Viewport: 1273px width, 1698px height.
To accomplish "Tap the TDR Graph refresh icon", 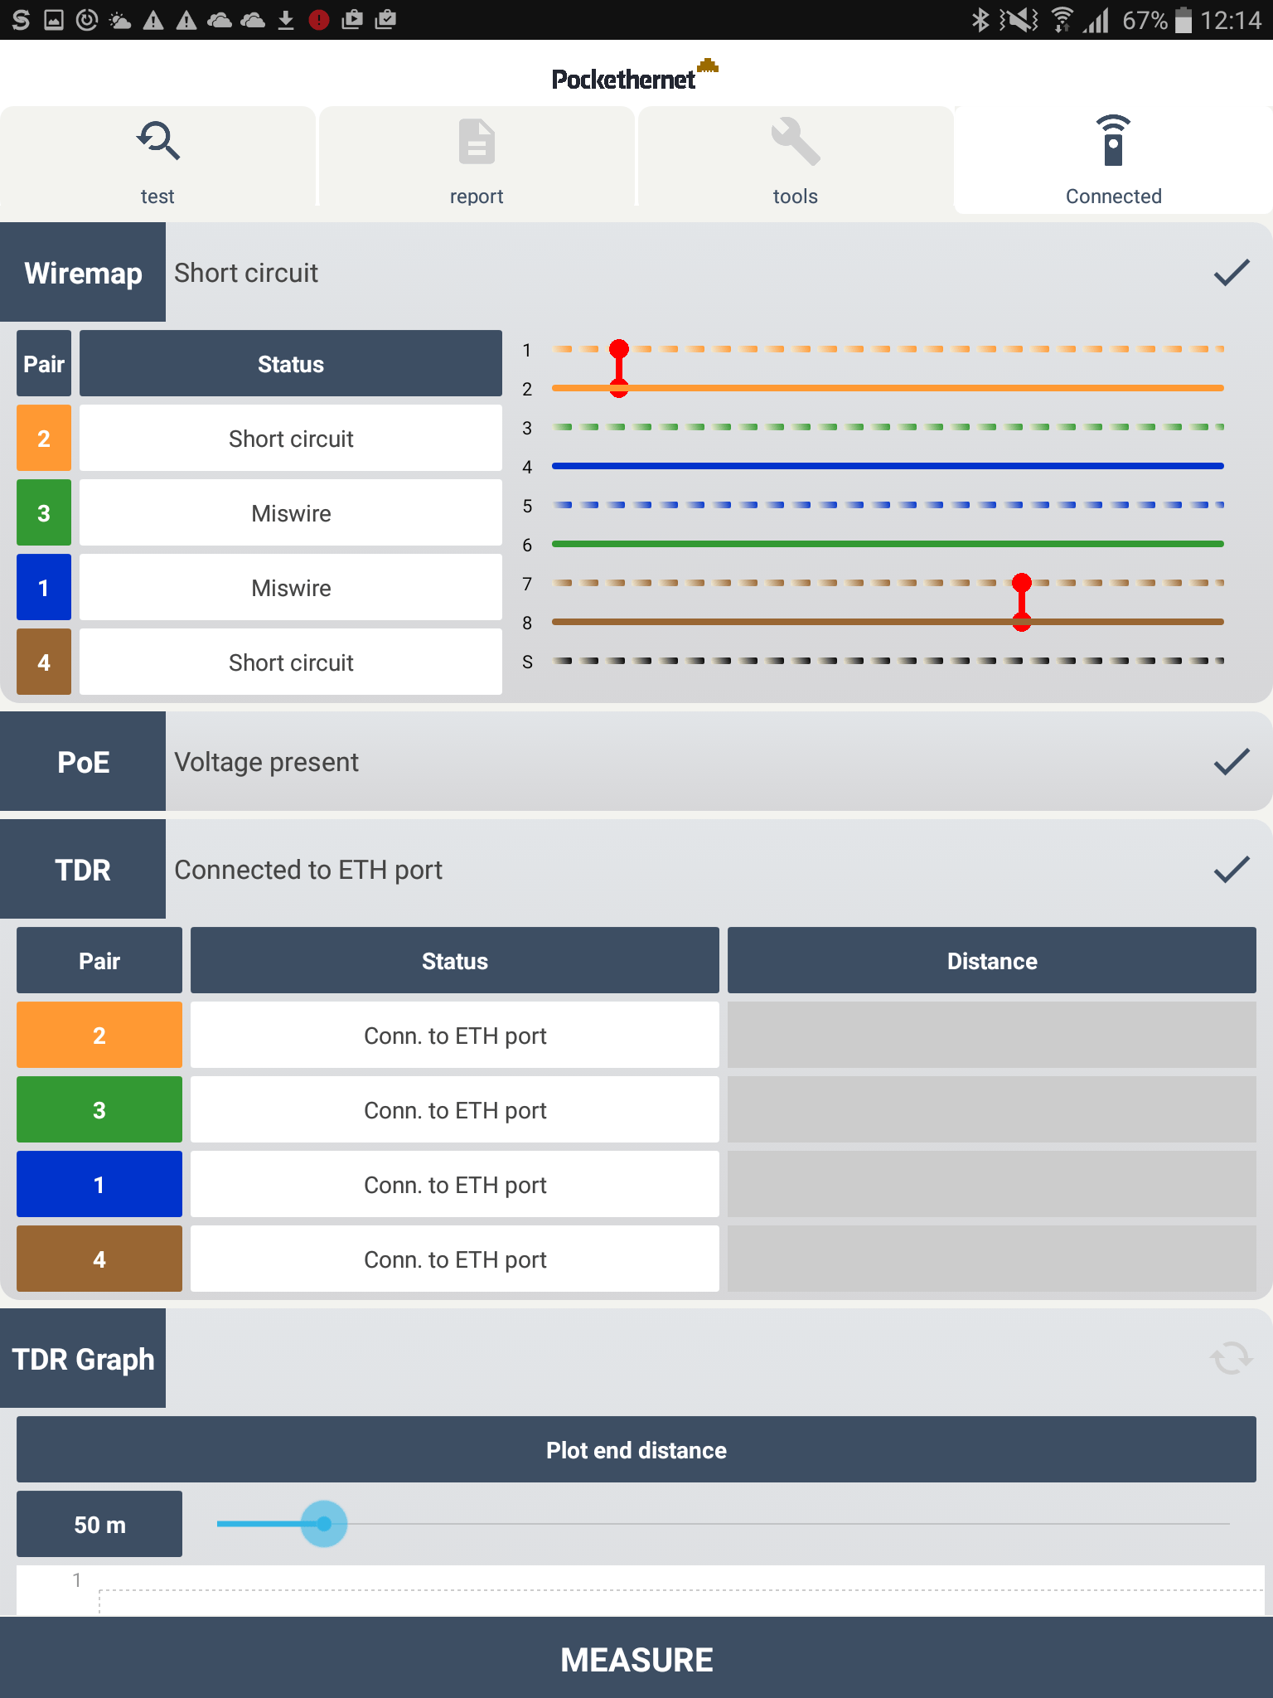I will 1231,1358.
